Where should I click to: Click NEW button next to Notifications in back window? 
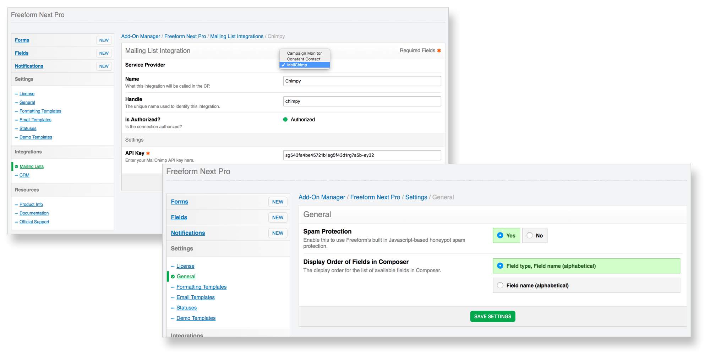click(x=104, y=66)
